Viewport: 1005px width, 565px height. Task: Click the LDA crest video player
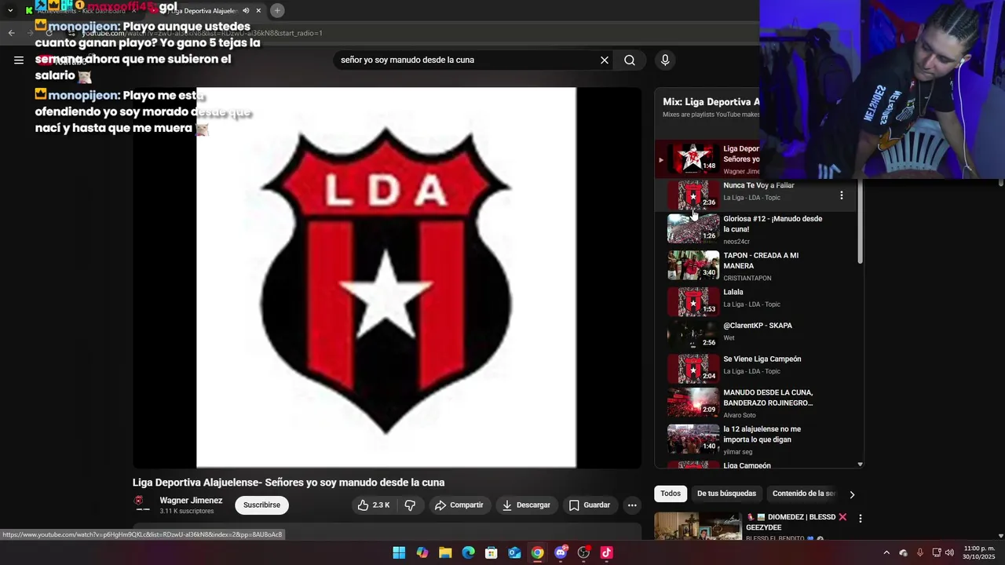[x=386, y=278]
